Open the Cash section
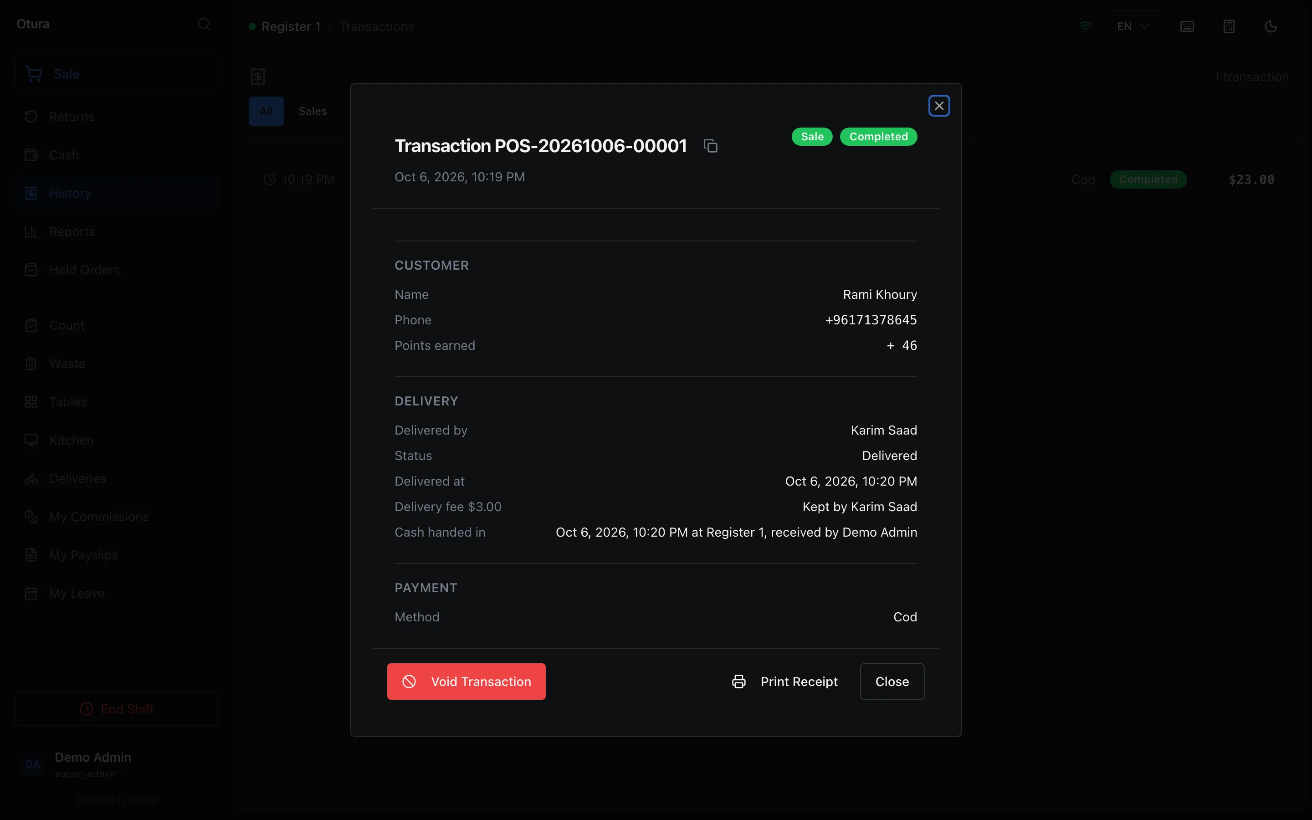Image resolution: width=1312 pixels, height=820 pixels. point(117,155)
